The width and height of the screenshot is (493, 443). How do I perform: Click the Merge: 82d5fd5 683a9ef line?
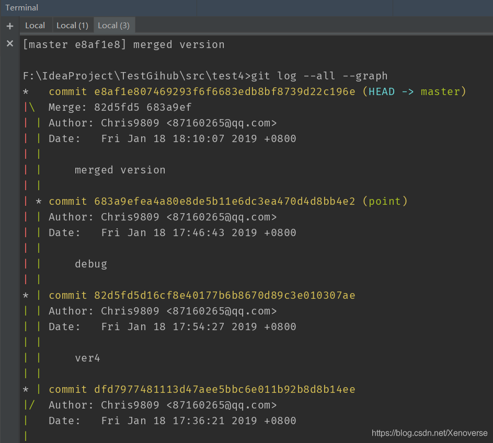click(120, 108)
